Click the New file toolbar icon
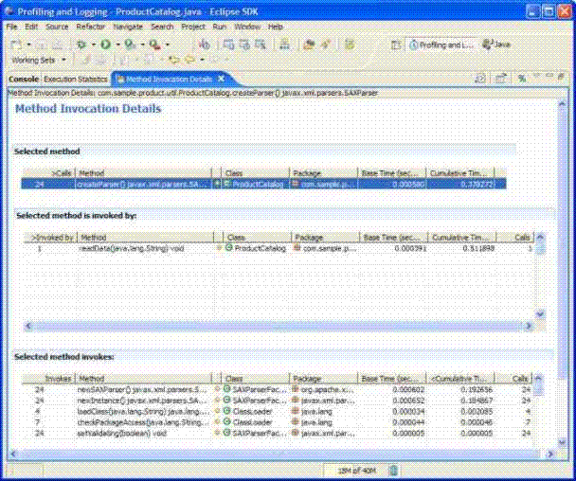The image size is (576, 481). (16, 44)
